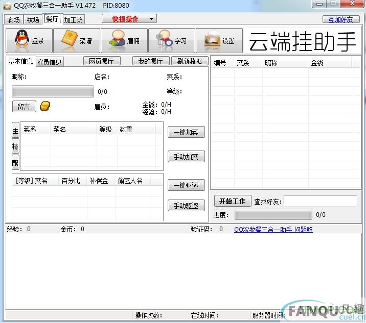The image size is (366, 323).
Task: Click in the 查找好友 search field
Action: pos(320,201)
